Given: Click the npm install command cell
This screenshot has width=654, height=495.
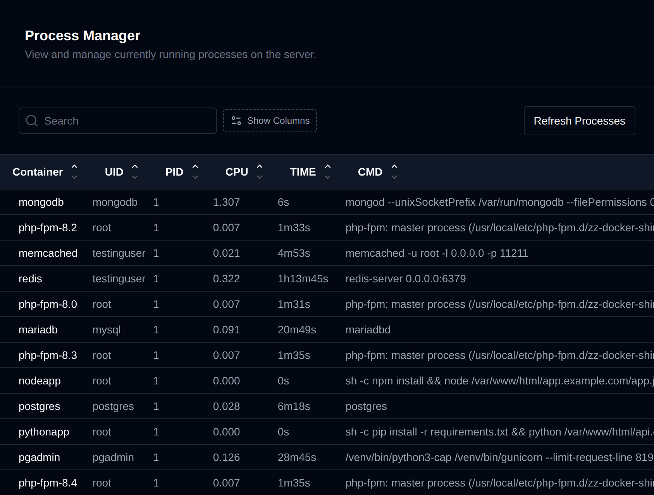Looking at the screenshot, I should pyautogui.click(x=499, y=381).
